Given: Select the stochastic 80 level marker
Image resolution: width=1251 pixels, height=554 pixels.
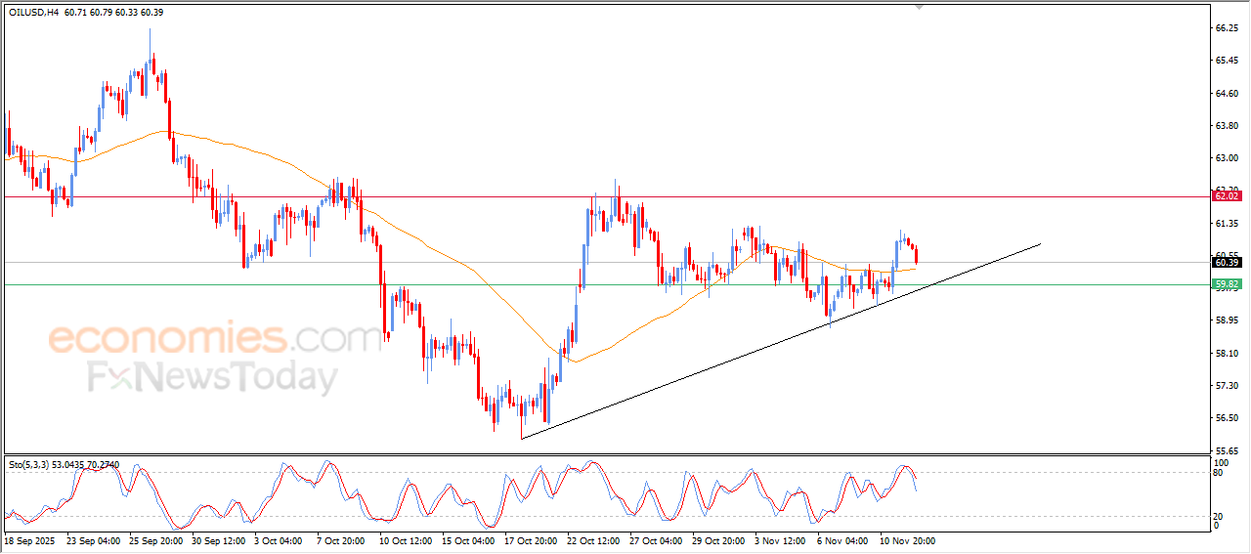Looking at the screenshot, I should [x=1219, y=473].
